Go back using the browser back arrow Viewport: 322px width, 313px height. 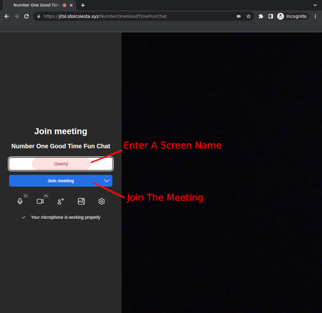(x=6, y=16)
